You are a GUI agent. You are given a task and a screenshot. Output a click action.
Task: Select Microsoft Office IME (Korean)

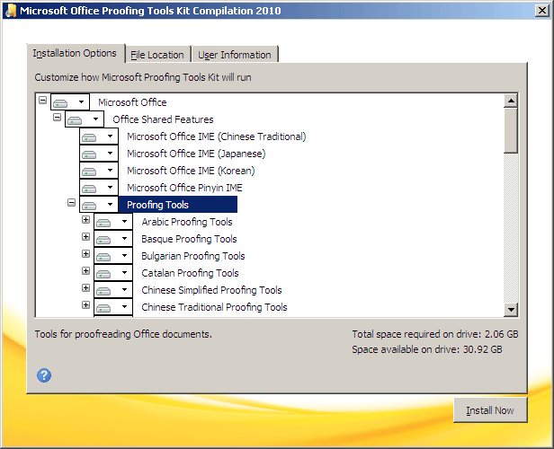click(x=191, y=171)
